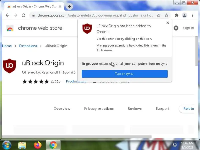This screenshot has height=150, width=200.
Task: Open the Chrome profile avatar
Action: (x=184, y=15)
